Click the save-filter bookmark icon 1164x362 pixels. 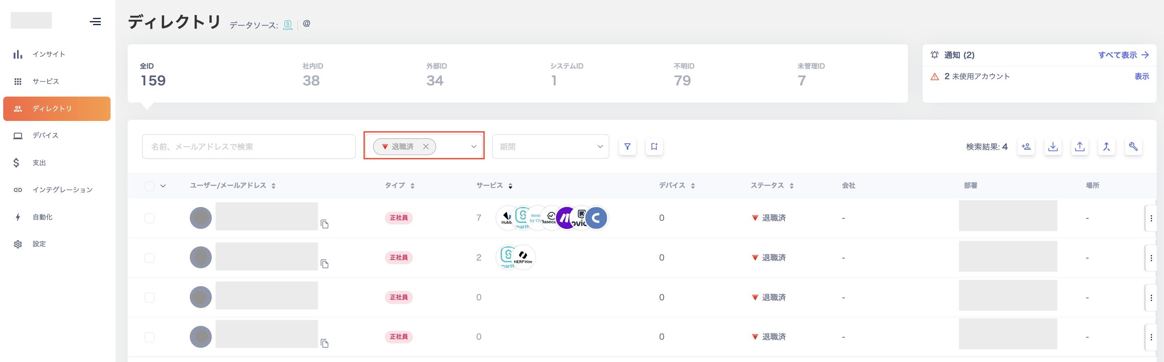pyautogui.click(x=654, y=147)
